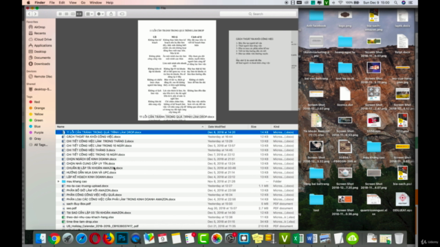The image size is (440, 247).
Task: Open Photoshop from the Dock
Action: (122, 238)
